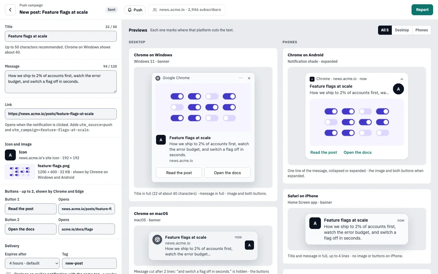This screenshot has width=438, height=274.
Task: Click the Google Chrome logo in Windows banner
Action: pyautogui.click(x=158, y=78)
